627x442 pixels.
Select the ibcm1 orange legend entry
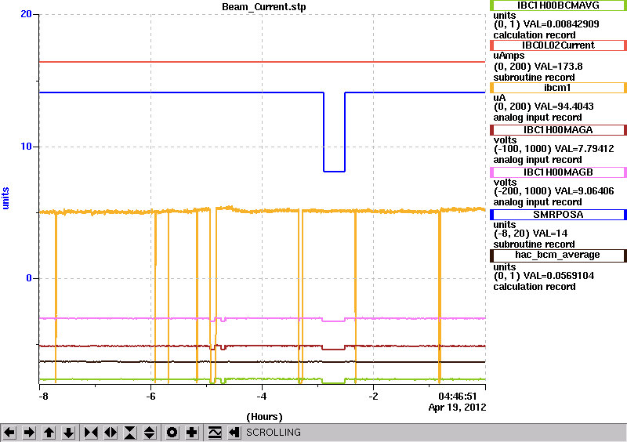click(558, 88)
